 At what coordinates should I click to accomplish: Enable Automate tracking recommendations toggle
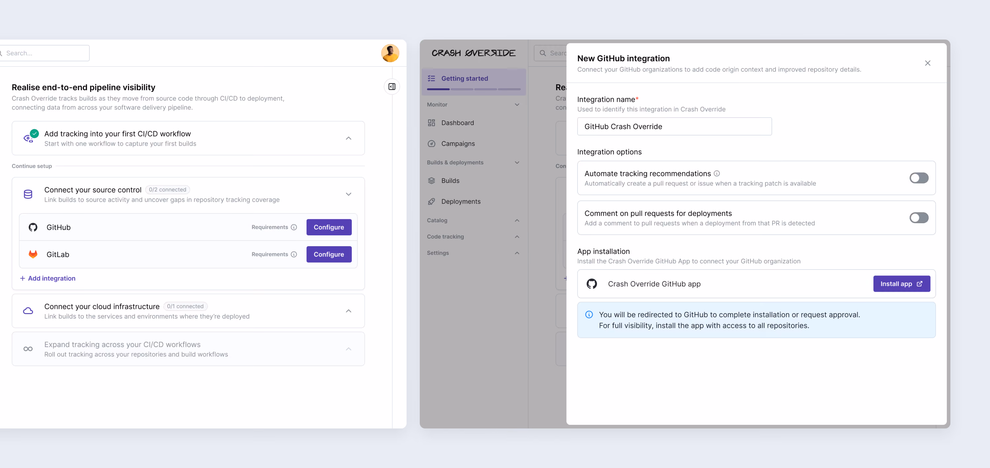pos(918,178)
